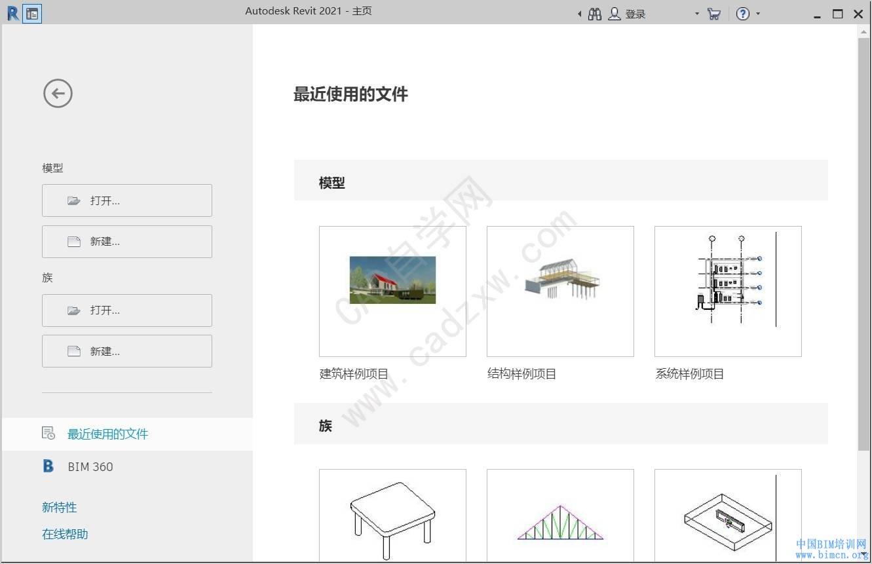Click the binoculars search icon
The image size is (872, 564).
[x=595, y=14]
